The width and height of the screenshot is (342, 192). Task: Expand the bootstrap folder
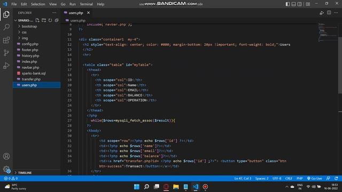(37, 26)
